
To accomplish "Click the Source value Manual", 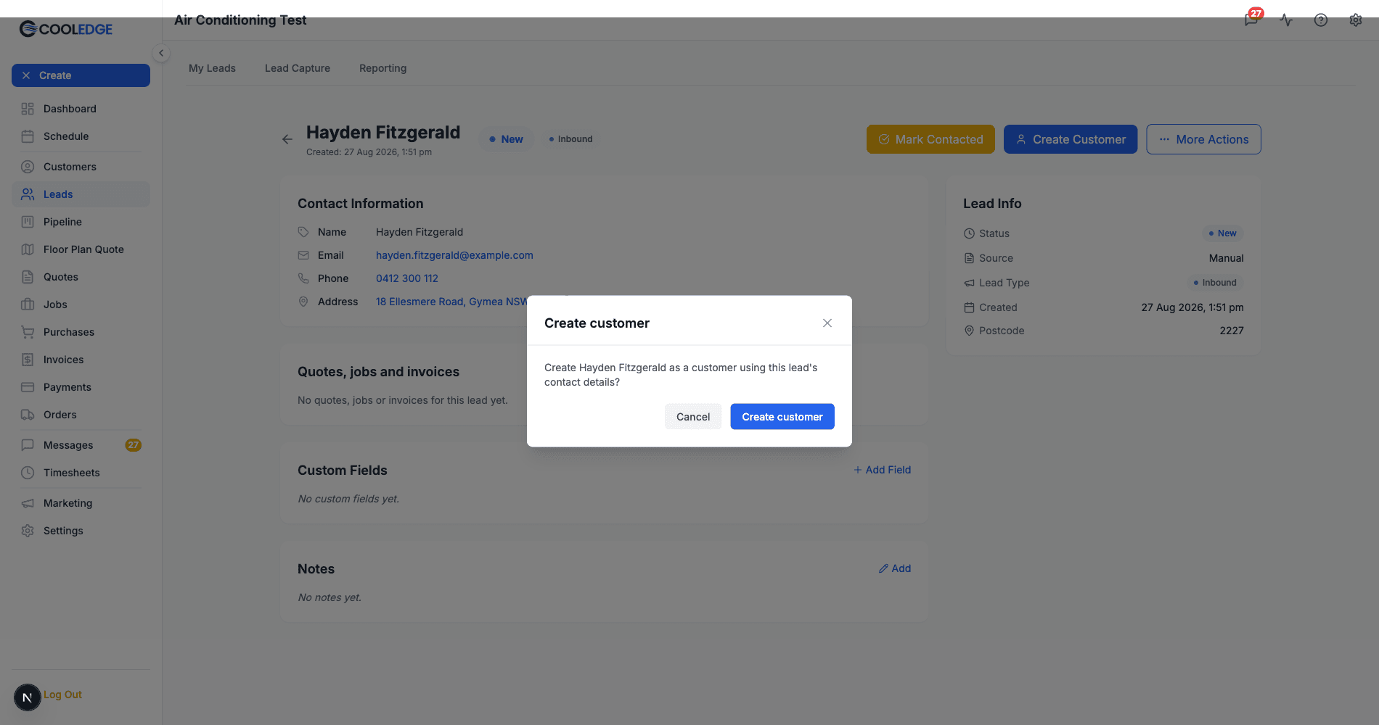I will [x=1226, y=258].
